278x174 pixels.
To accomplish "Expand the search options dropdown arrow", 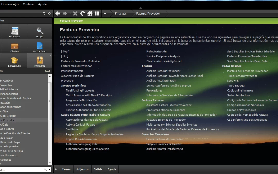I will pyautogui.click(x=49, y=169).
